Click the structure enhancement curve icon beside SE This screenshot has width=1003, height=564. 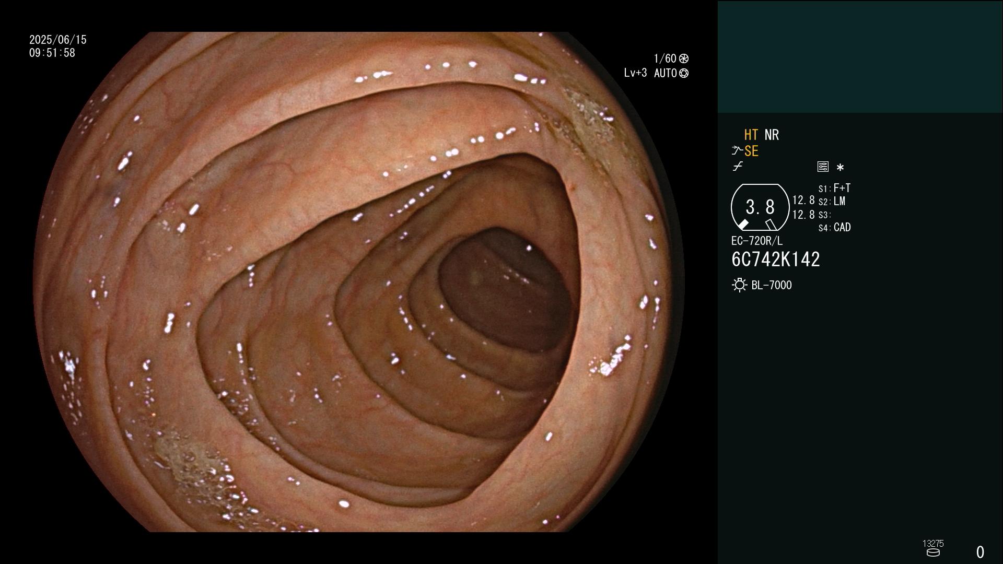coord(737,151)
